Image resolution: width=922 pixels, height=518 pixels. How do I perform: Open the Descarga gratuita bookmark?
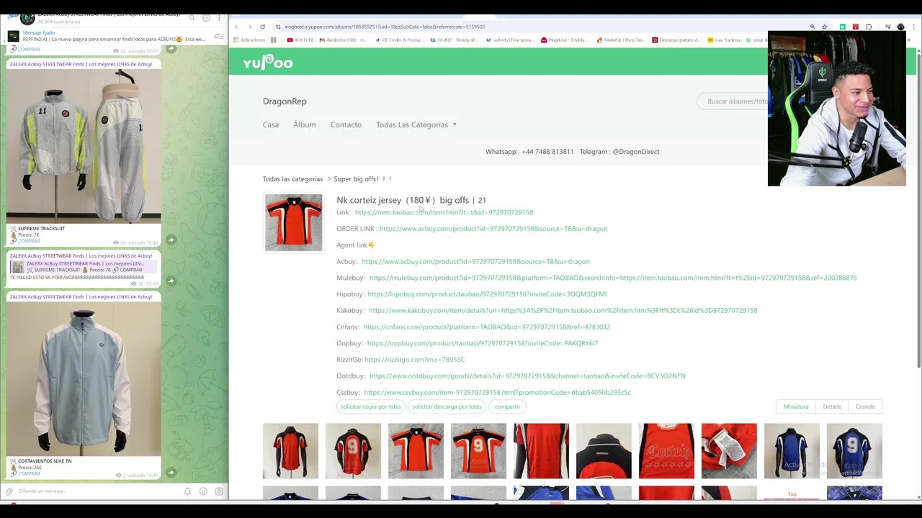pos(677,40)
